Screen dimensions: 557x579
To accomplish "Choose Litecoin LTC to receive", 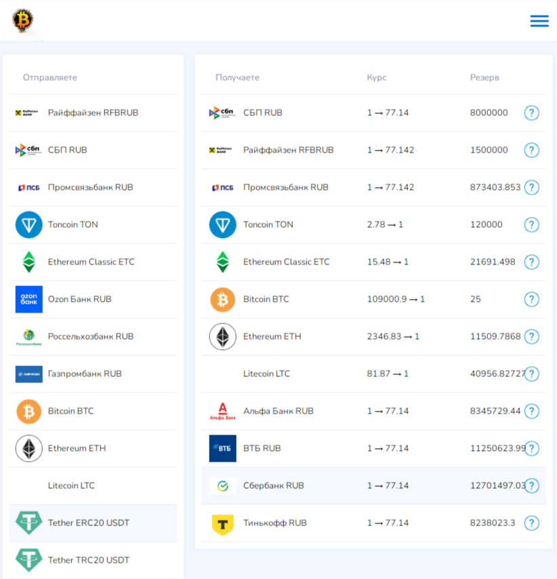I will (373, 374).
